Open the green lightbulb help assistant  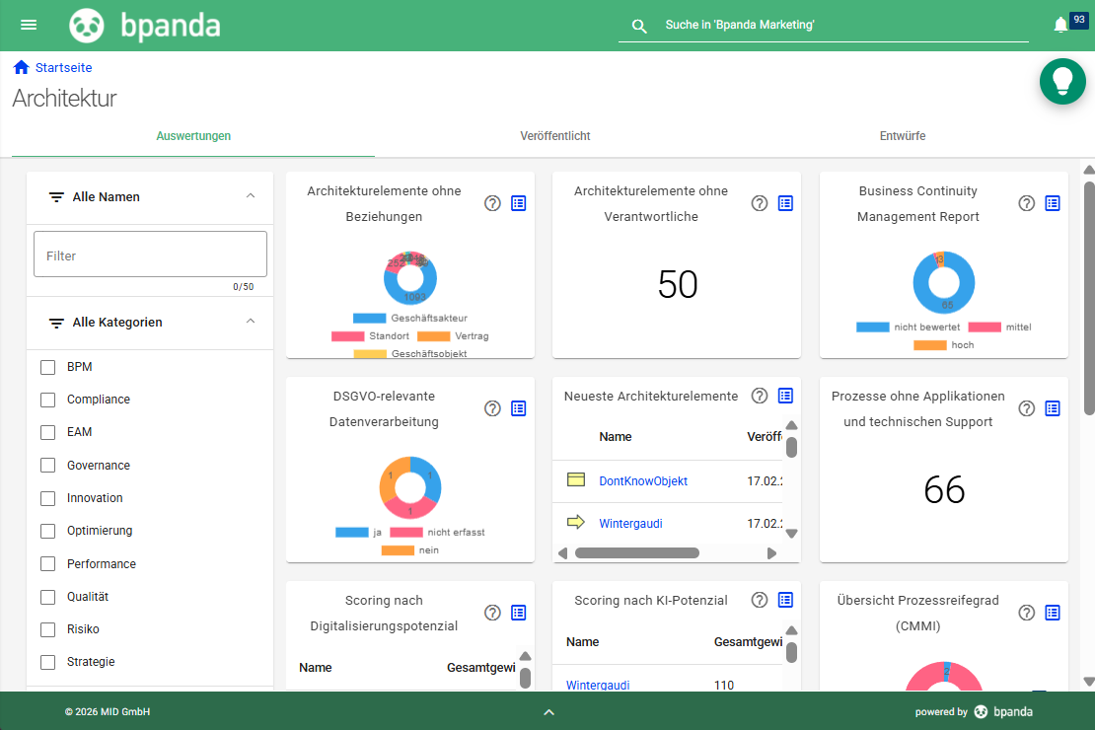coord(1062,81)
